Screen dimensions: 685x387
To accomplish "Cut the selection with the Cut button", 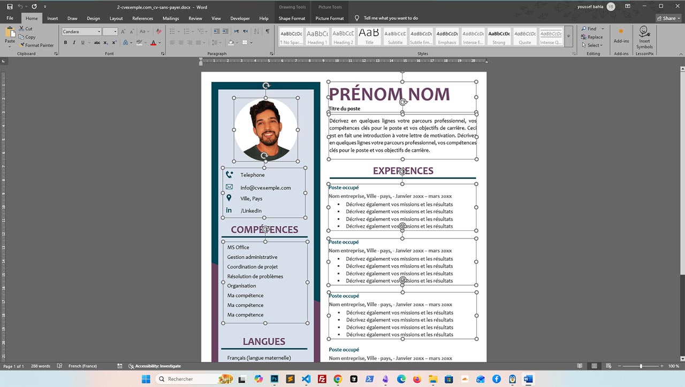I will [x=26, y=29].
